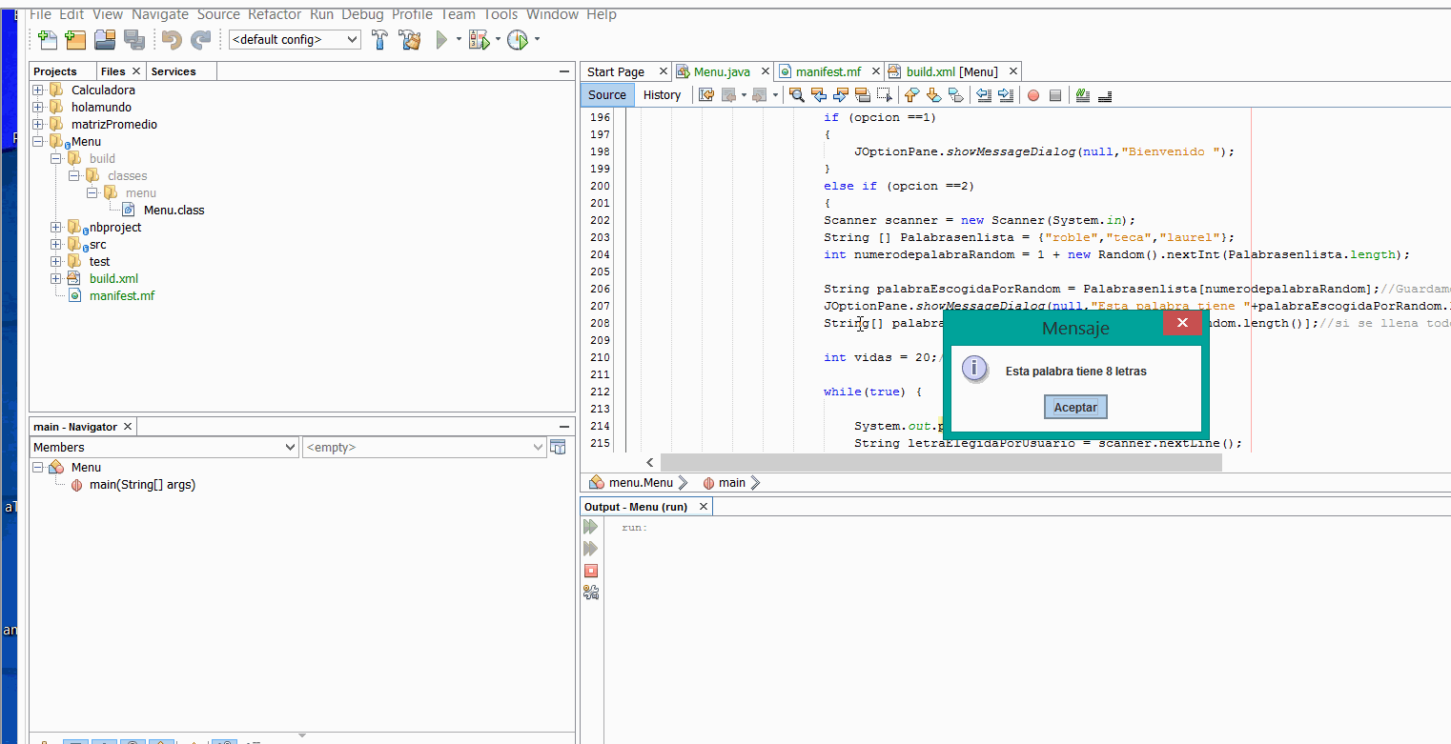Viewport: 1451px width, 744px height.
Task: Open the default config dropdown
Action: 296,40
